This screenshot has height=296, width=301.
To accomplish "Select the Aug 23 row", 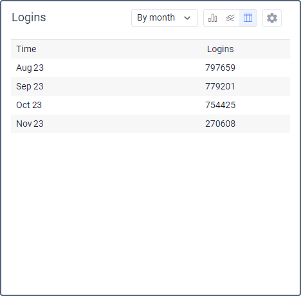I will coord(150,68).
